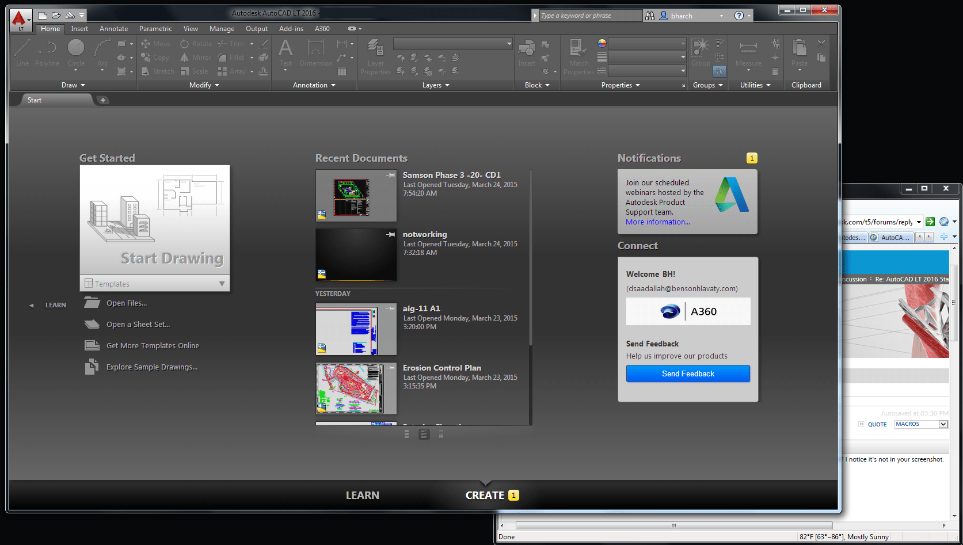Screen dimensions: 963x545
Task: Toggle pin for aig-11 A1 document
Action: pyautogui.click(x=391, y=308)
